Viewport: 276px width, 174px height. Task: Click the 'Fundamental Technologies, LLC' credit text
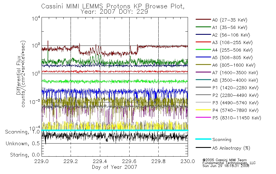point(229,163)
